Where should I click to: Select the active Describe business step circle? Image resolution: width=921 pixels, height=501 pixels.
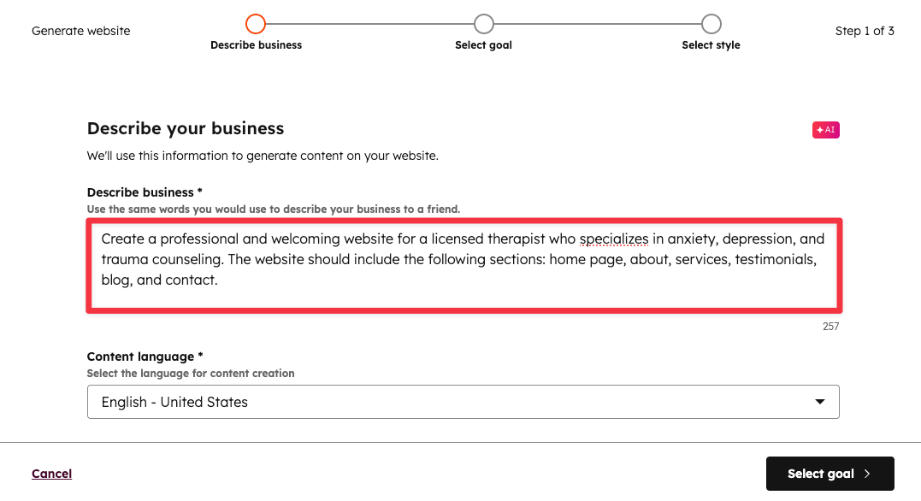[x=255, y=24]
